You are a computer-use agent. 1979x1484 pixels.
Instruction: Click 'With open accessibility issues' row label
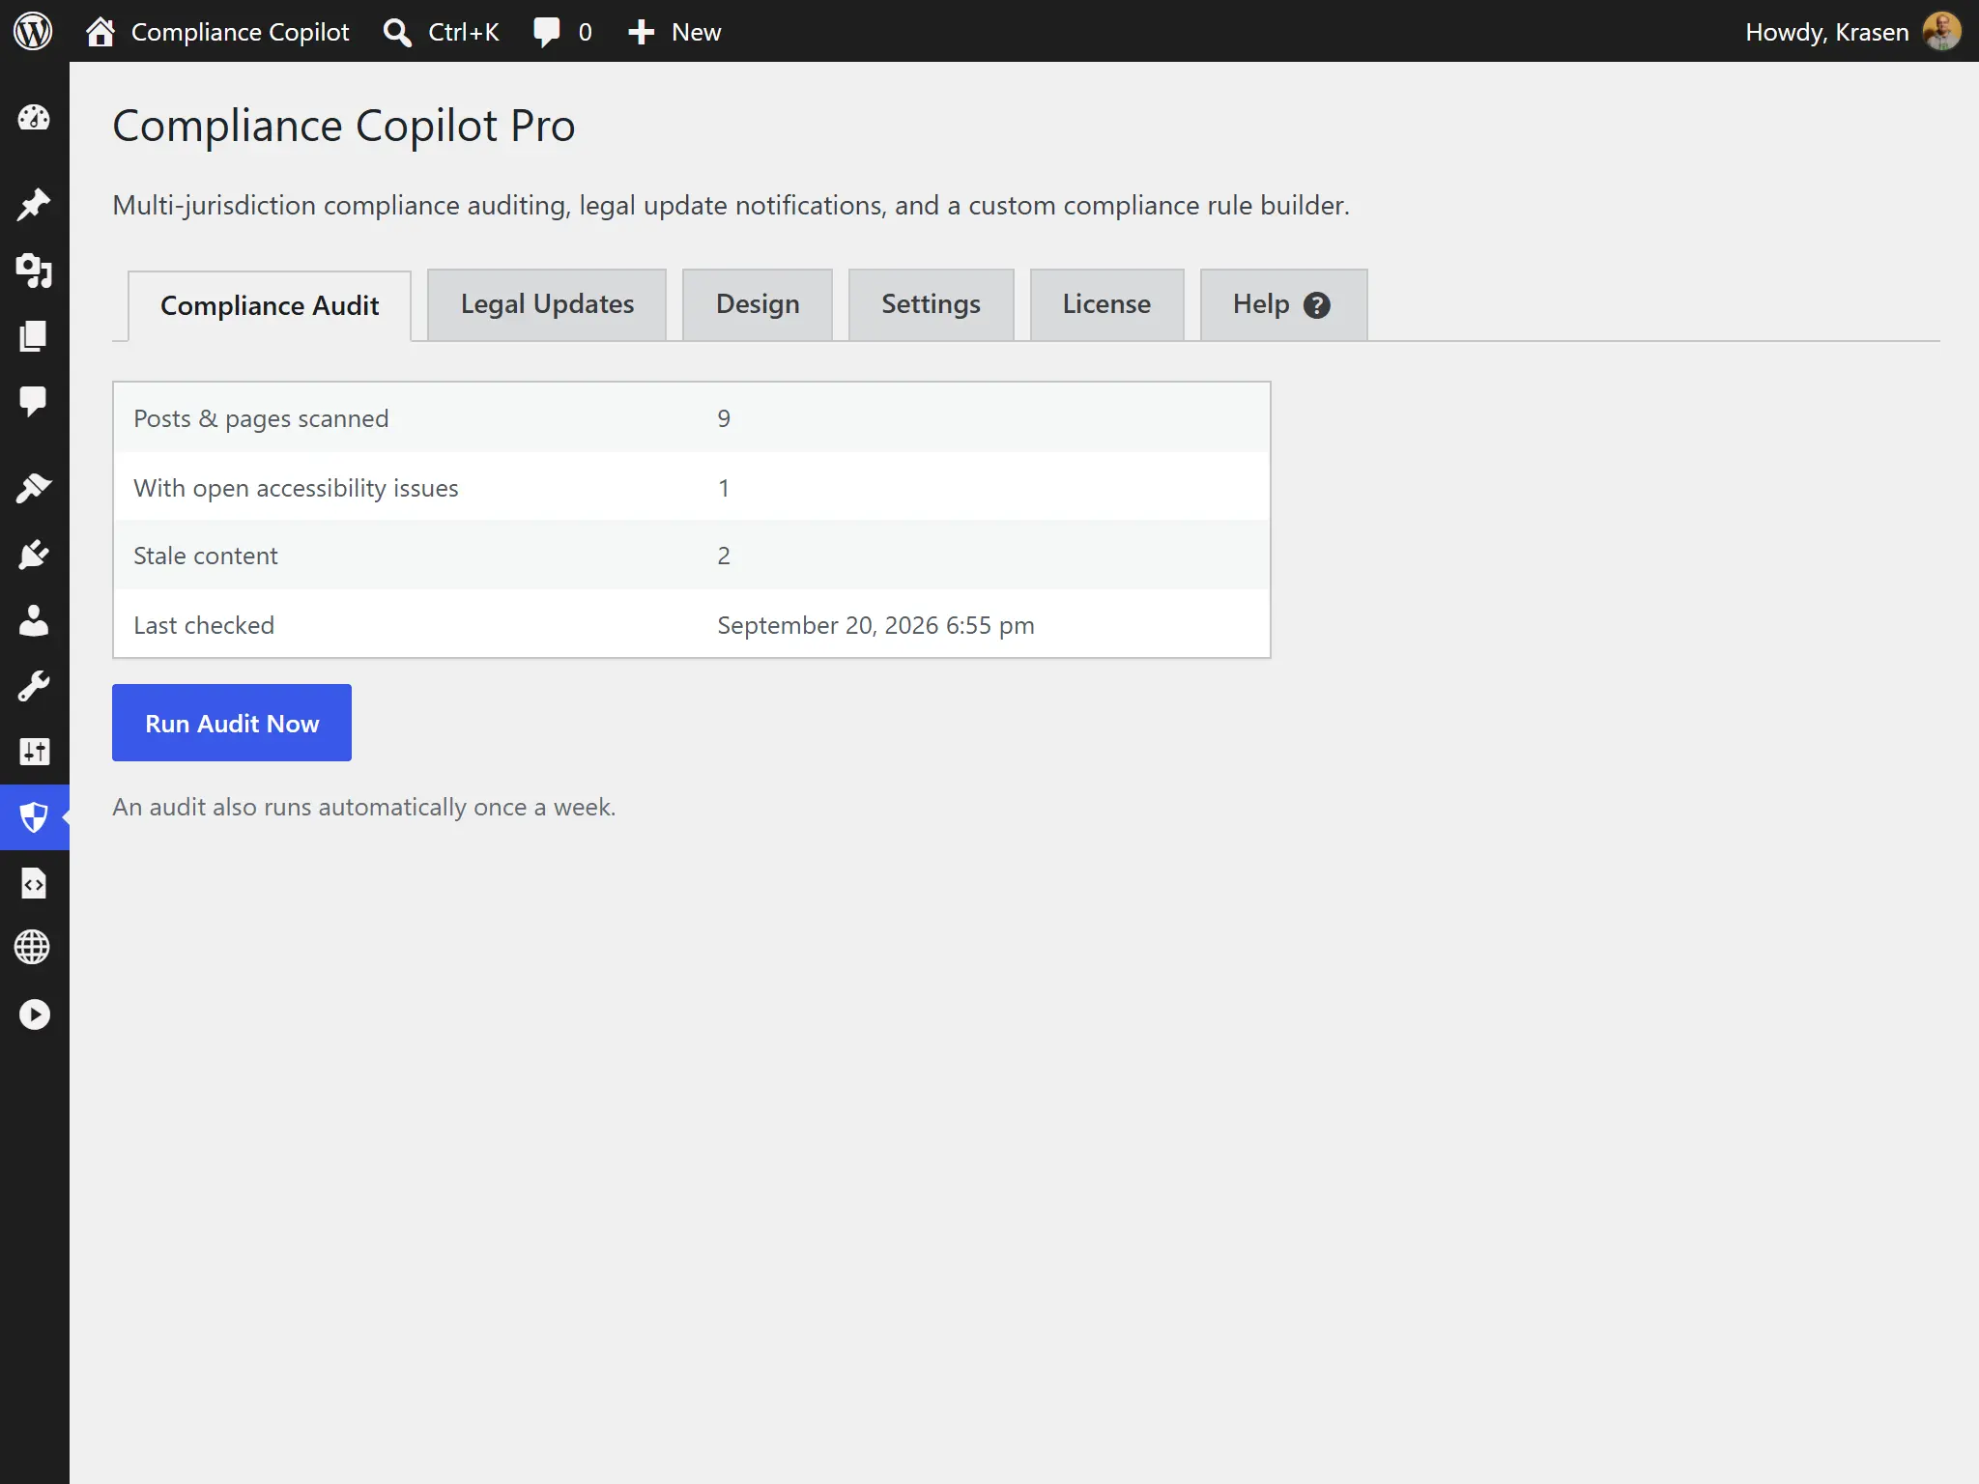[x=296, y=488]
